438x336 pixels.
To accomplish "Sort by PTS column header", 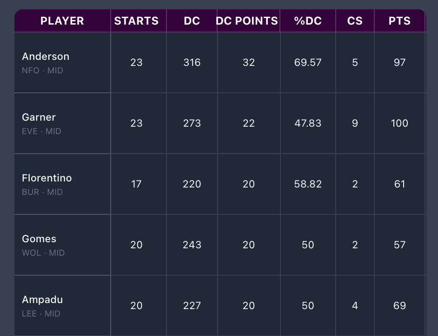I will pos(399,21).
